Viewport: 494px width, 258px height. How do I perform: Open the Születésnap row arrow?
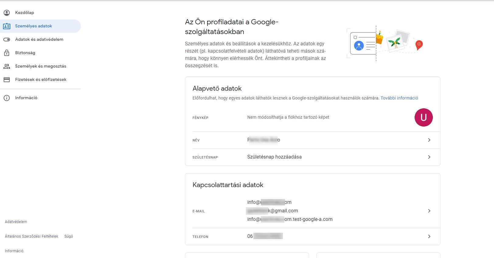429,157
